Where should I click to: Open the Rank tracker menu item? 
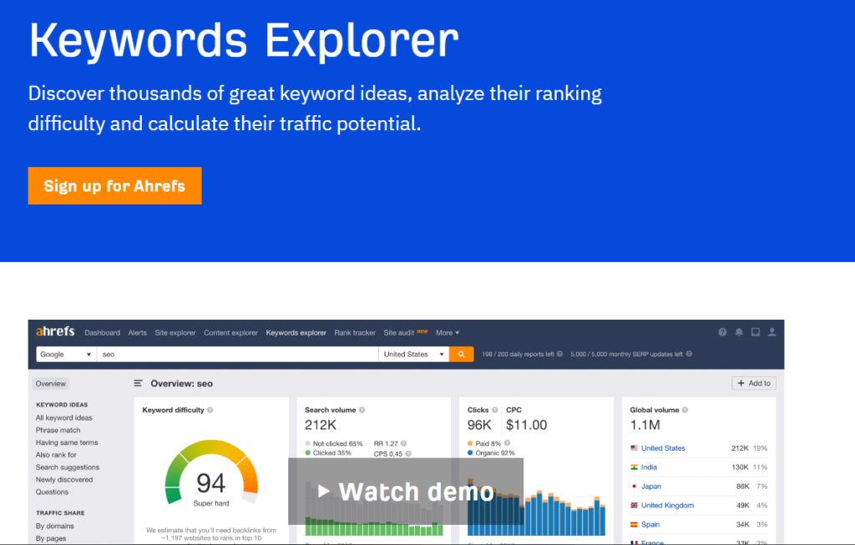(x=355, y=332)
